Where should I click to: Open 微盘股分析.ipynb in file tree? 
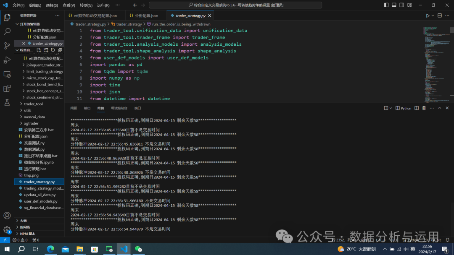[x=39, y=162]
